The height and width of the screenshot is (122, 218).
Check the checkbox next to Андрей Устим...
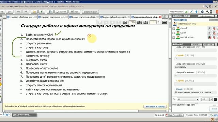[x=174, y=38]
